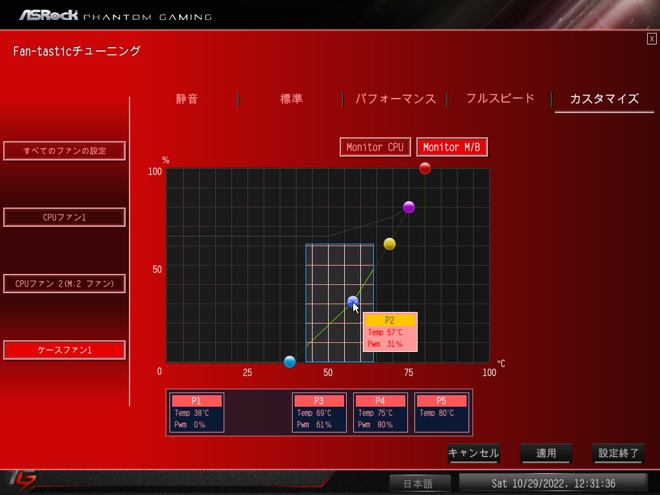Select the red P5 curve point

point(425,168)
